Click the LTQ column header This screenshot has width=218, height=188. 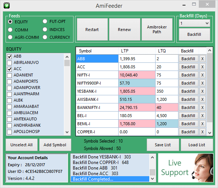[x=167, y=51]
